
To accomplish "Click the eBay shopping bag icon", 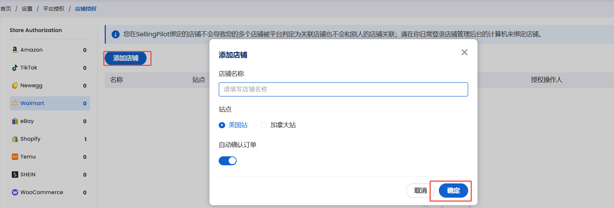I will click(15, 121).
